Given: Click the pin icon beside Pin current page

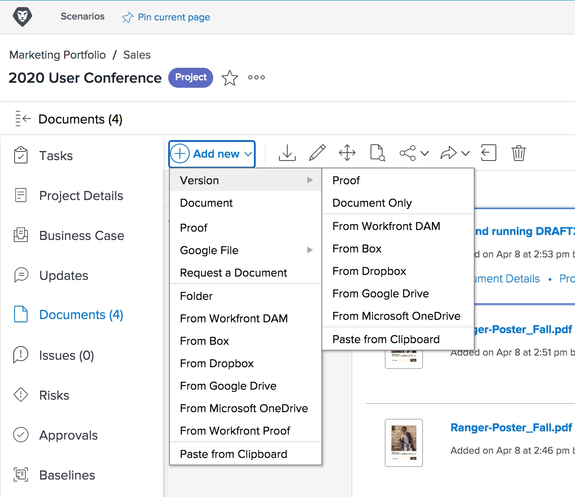Looking at the screenshot, I should (x=128, y=17).
